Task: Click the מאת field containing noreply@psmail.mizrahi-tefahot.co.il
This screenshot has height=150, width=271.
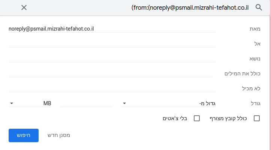Action: [x=112, y=29]
